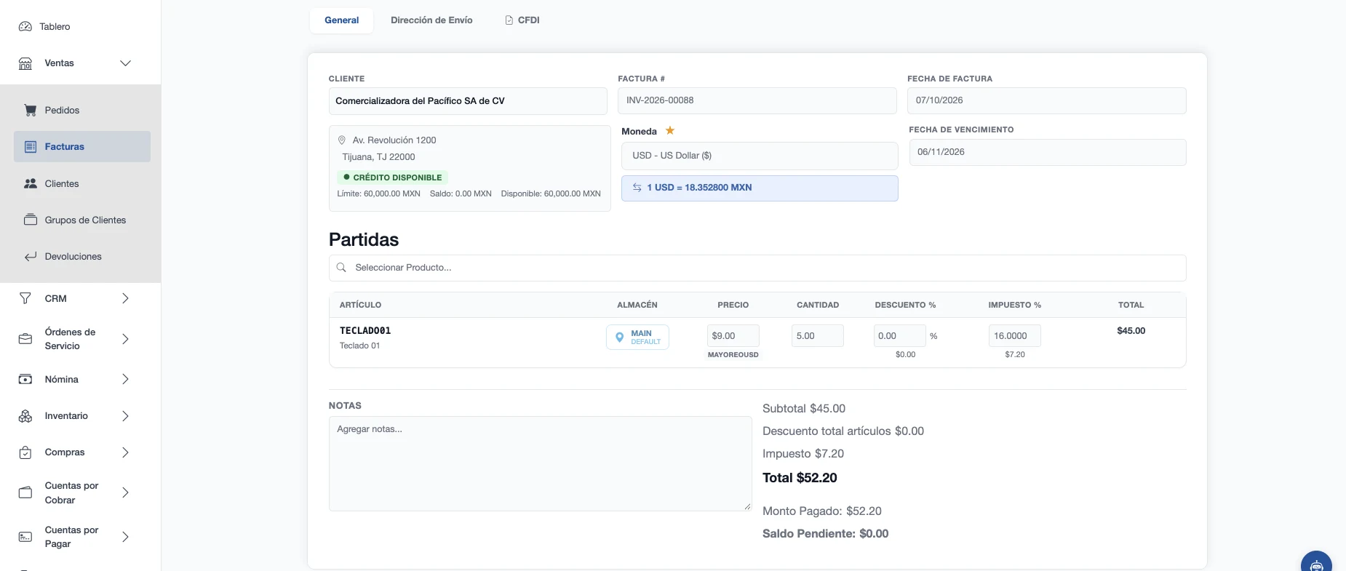Click the Fecha de Vencimiento date field
This screenshot has height=571, width=1346.
1048,152
